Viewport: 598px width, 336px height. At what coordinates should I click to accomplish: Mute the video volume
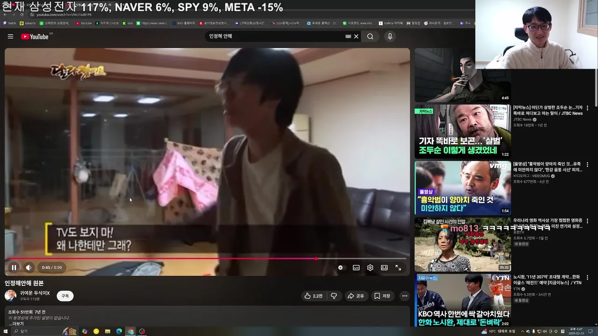28,267
